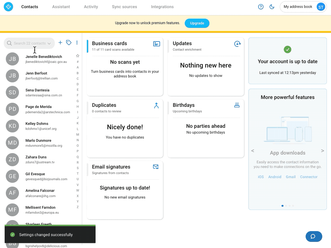Click the favorites star in alphabet index

pos(78,56)
